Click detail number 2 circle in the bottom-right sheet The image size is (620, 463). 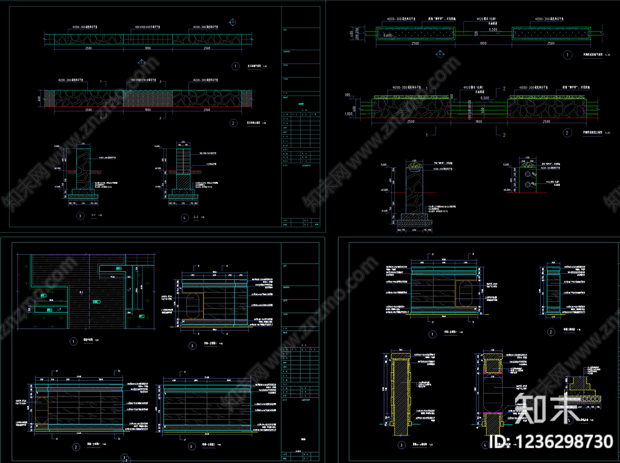pos(551,332)
